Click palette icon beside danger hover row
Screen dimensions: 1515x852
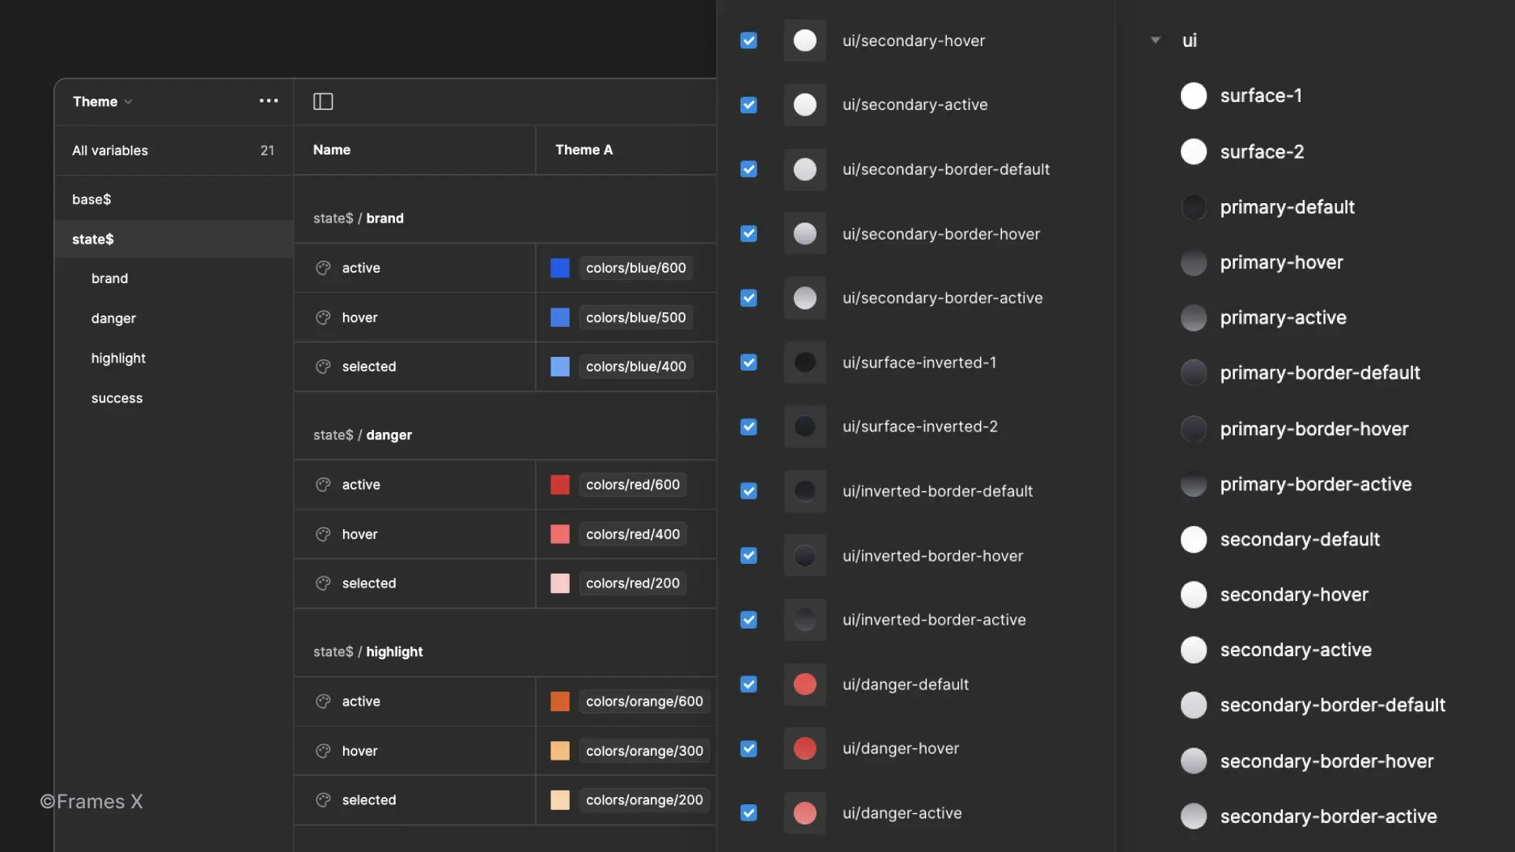click(323, 534)
